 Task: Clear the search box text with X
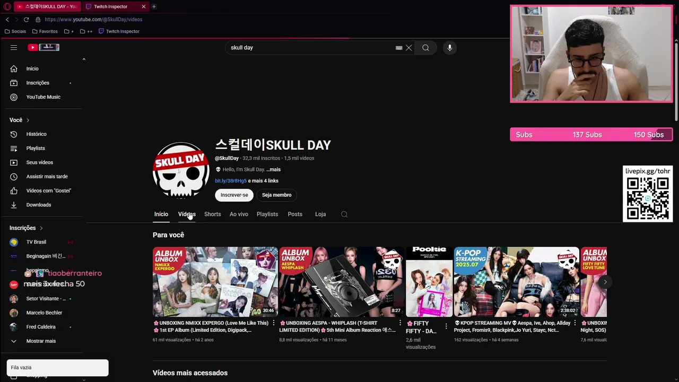pyautogui.click(x=408, y=48)
